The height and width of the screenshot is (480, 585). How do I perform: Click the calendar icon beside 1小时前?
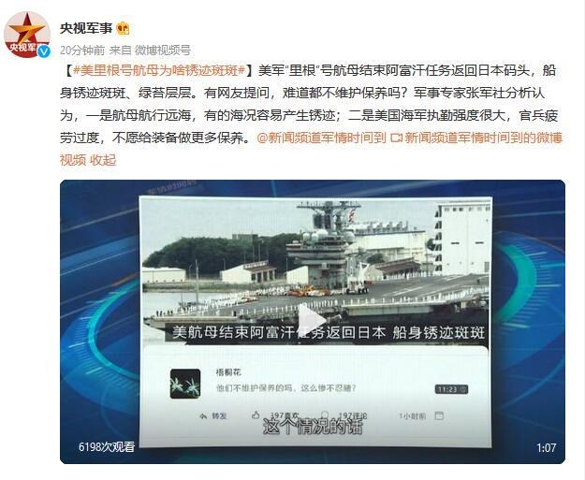439,415
